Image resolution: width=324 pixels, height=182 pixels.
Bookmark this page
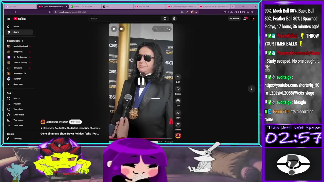[x=50, y=12]
